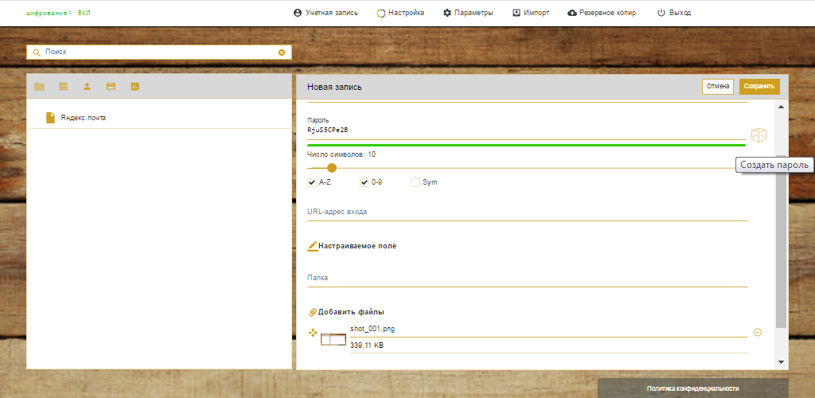Click the Поиск search input
Image resolution: width=815 pixels, height=398 pixels.
point(158,53)
